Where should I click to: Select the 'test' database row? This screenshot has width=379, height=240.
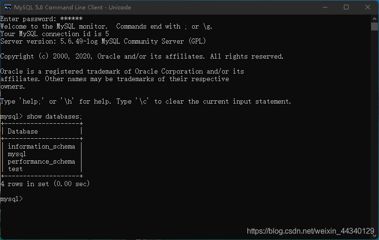click(x=15, y=169)
